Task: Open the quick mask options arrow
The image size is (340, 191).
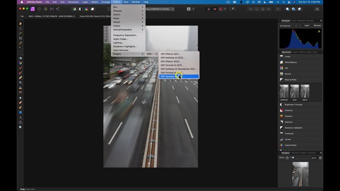Action: click(193, 9)
